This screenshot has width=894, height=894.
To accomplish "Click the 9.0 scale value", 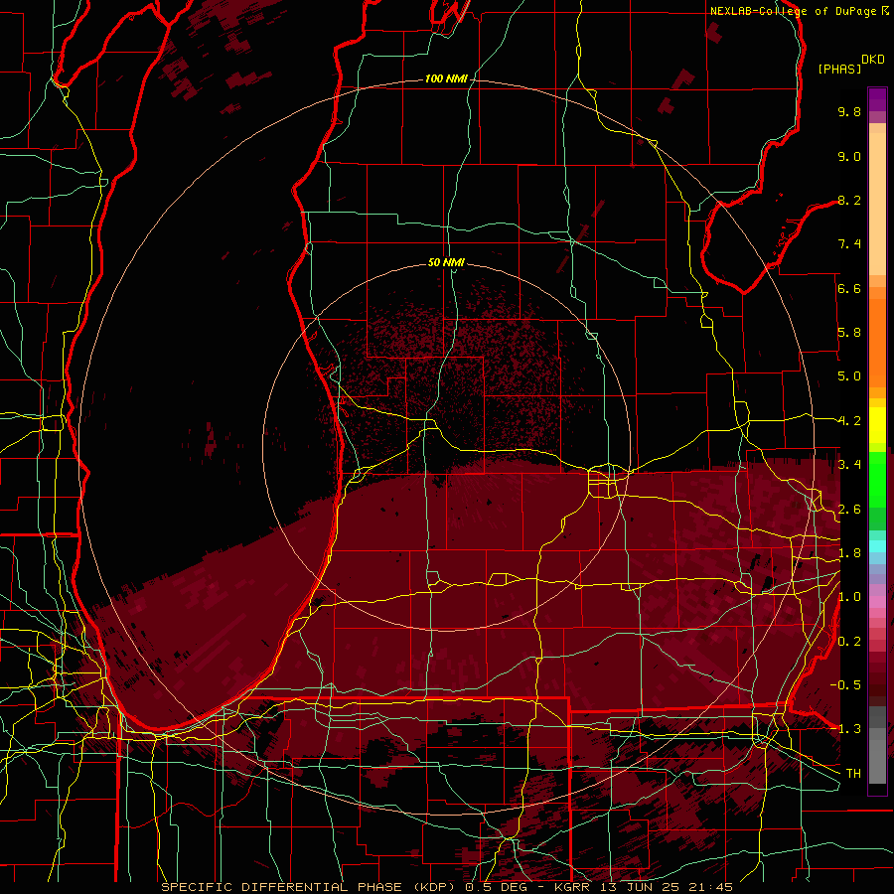I will point(849,156).
